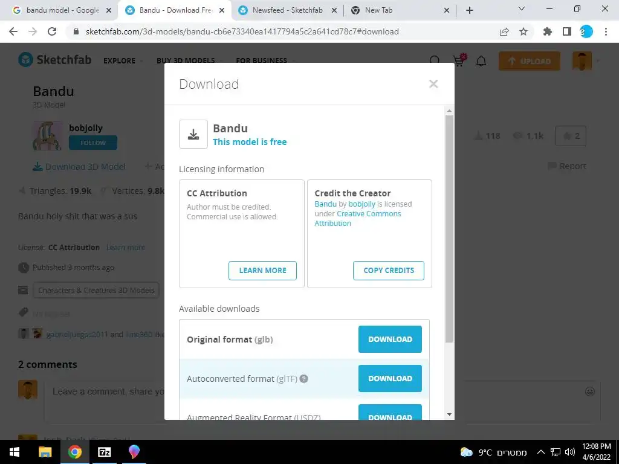
Task: Copy credits for the creator
Action: click(x=389, y=270)
